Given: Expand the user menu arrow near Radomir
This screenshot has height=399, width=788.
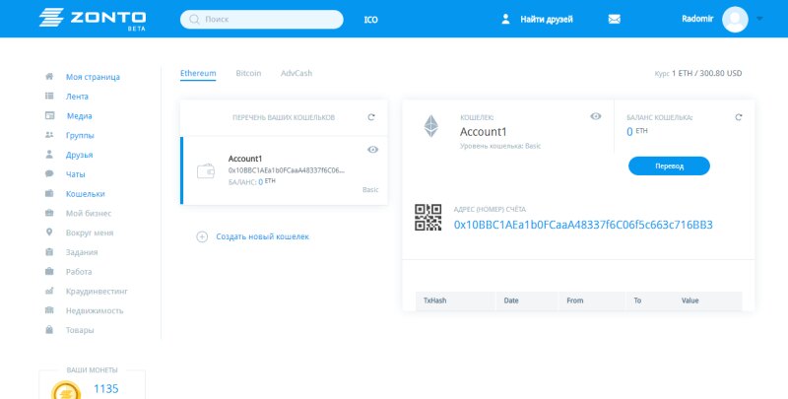Looking at the screenshot, I should tap(759, 19).
